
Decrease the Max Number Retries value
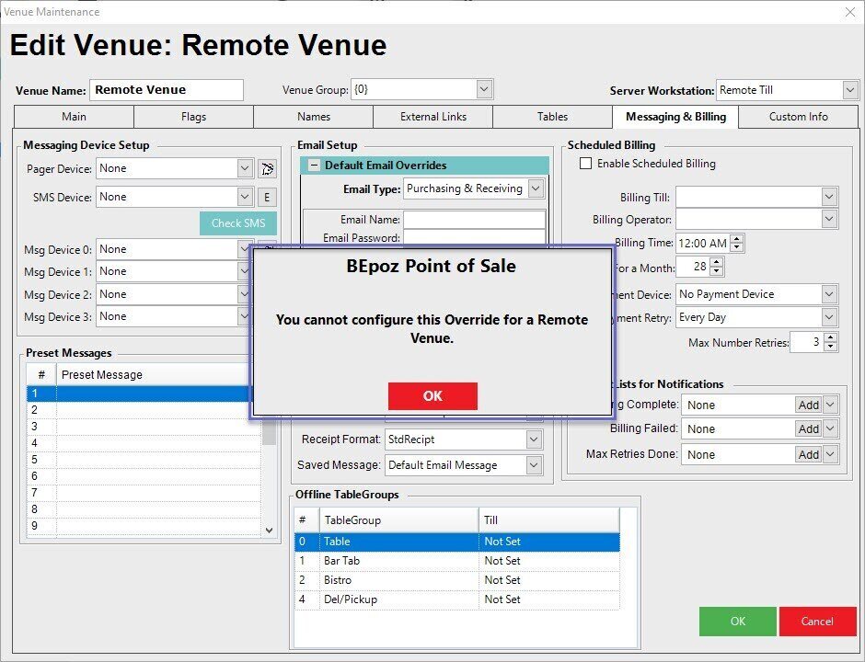click(831, 347)
